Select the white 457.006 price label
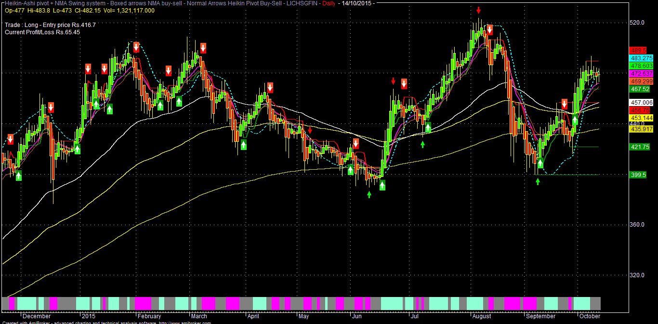658x324 pixels. click(642, 103)
